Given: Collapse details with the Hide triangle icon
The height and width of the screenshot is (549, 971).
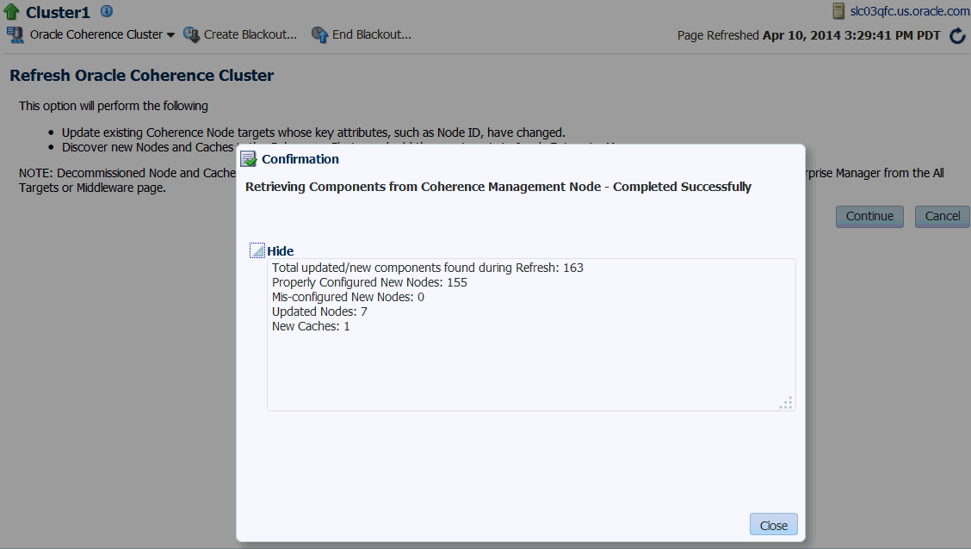Looking at the screenshot, I should click(x=257, y=250).
